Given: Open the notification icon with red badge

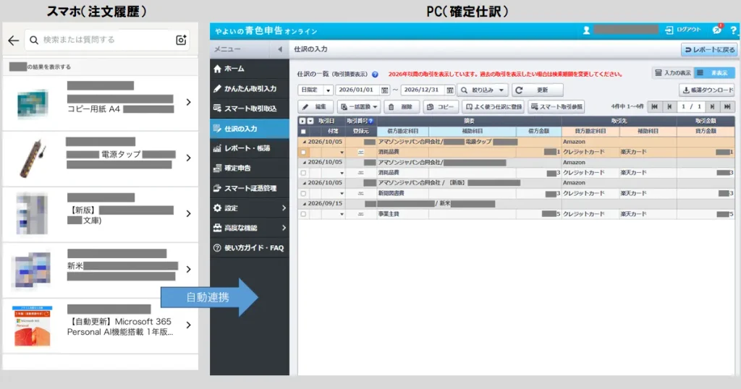Looking at the screenshot, I should click(x=717, y=29).
